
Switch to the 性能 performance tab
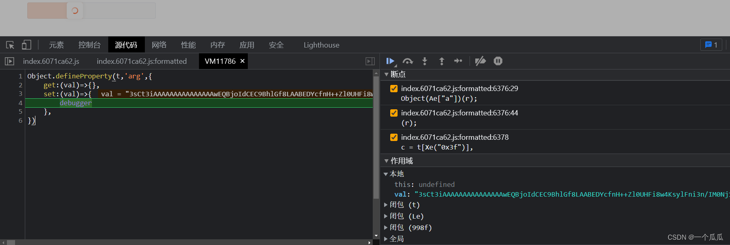click(188, 45)
